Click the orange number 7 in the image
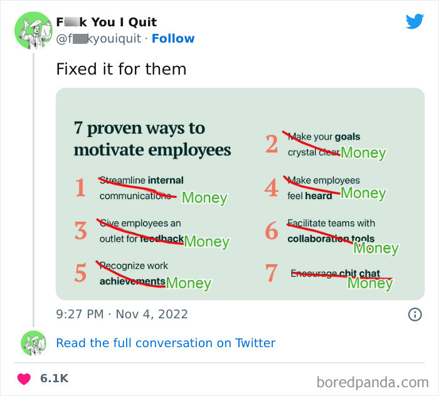Viewport: 439px width, 396px height. click(x=271, y=273)
